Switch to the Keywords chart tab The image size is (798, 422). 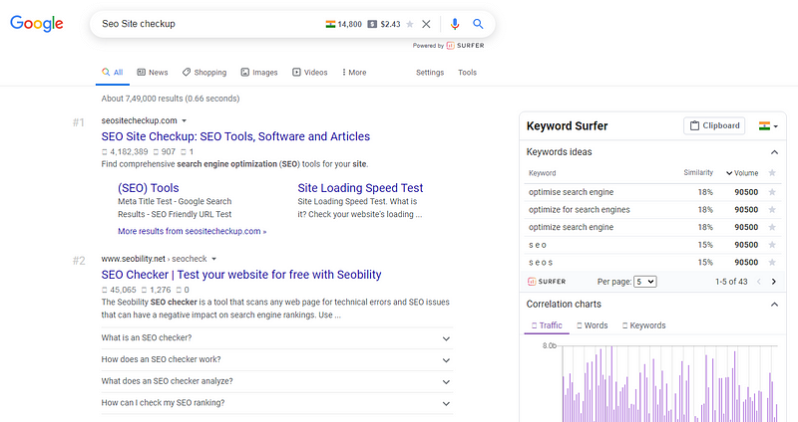pyautogui.click(x=643, y=325)
